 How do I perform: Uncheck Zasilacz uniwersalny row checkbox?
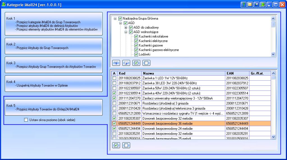click(114, 98)
